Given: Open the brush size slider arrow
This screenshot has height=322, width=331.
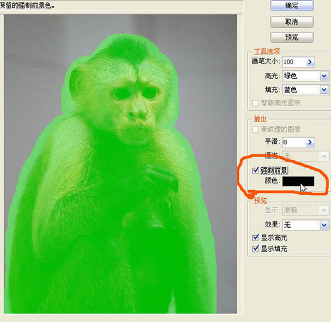Looking at the screenshot, I should (x=310, y=62).
